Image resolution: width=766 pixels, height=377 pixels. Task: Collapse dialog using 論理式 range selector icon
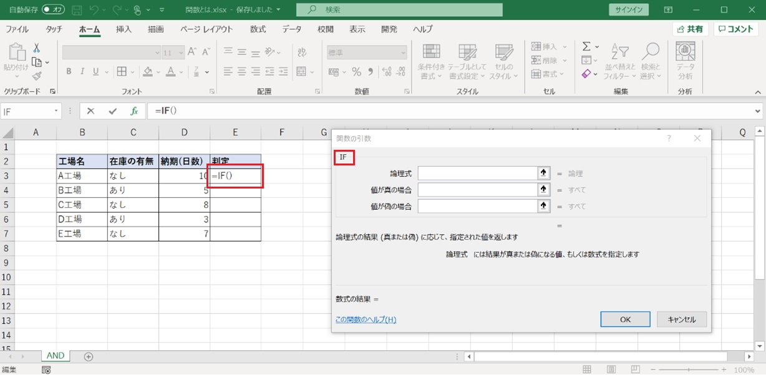click(544, 174)
